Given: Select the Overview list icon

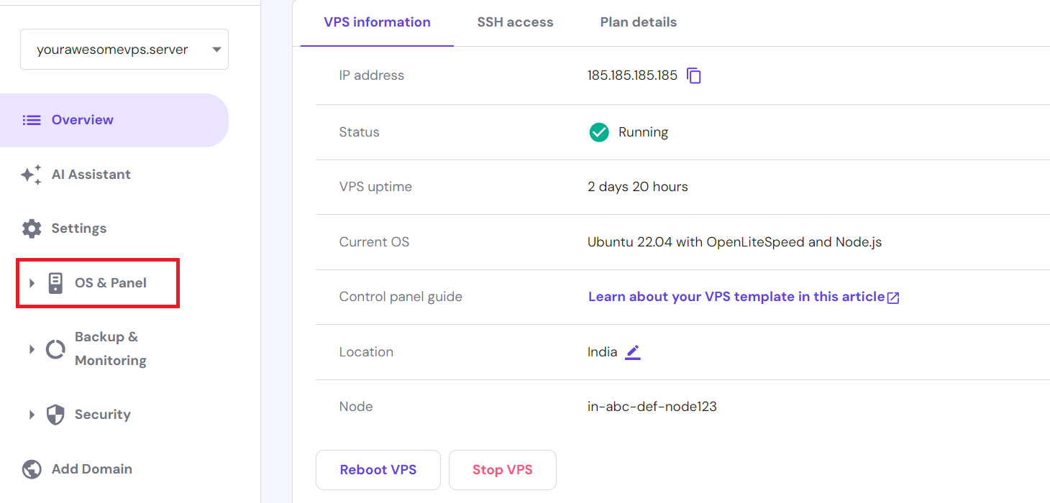Looking at the screenshot, I should [x=32, y=119].
